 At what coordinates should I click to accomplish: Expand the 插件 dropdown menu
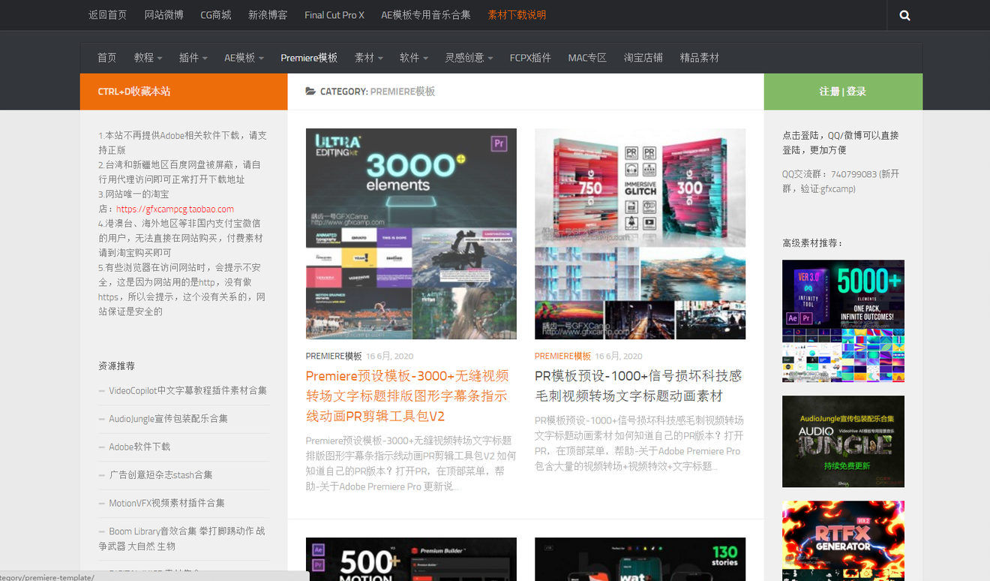(193, 58)
